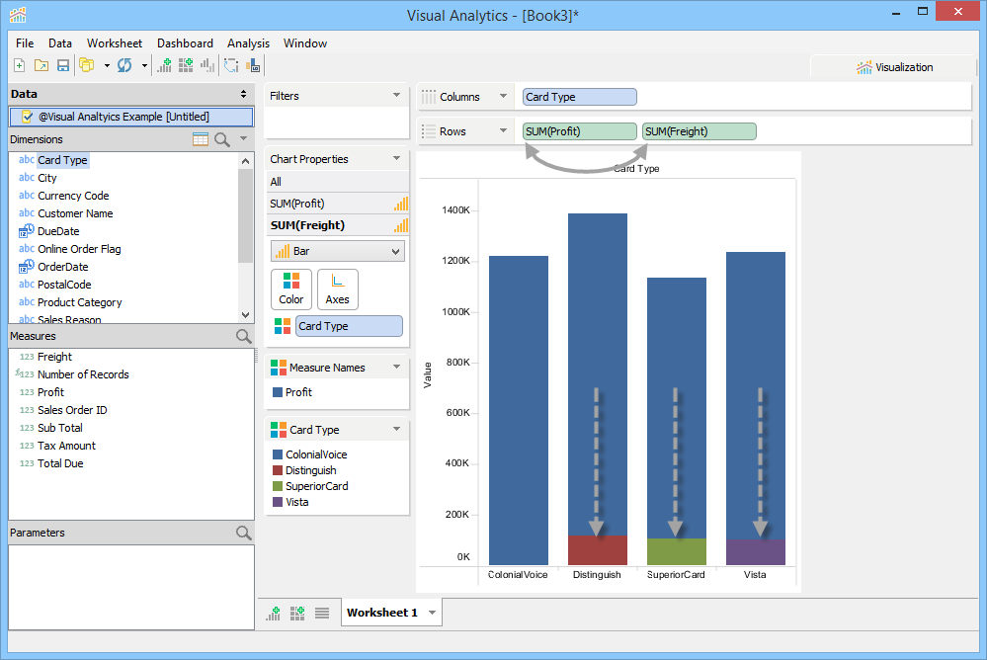Click the SuperiorCard green legend swatch
Image resolution: width=987 pixels, height=660 pixels.
click(x=278, y=486)
